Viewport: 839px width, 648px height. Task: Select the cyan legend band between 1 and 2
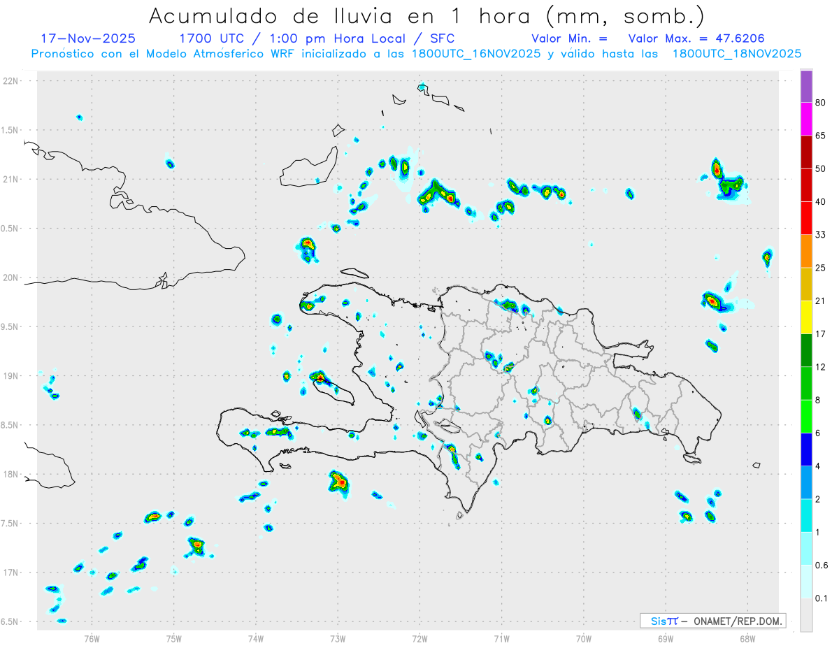[x=806, y=515]
